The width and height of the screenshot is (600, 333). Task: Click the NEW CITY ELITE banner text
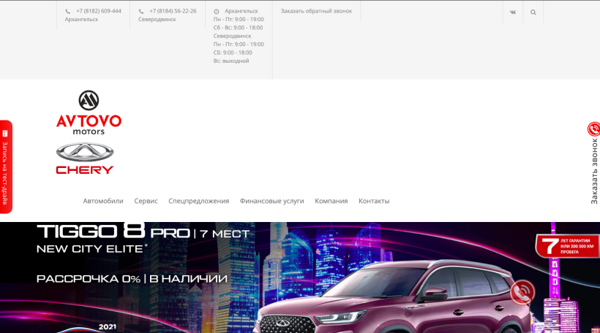92,249
